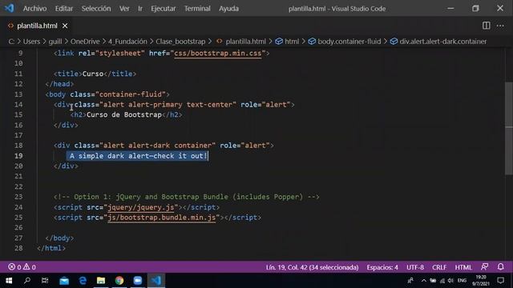
Task: Click the plantilla.html breadcrumb segment
Action: 245,42
